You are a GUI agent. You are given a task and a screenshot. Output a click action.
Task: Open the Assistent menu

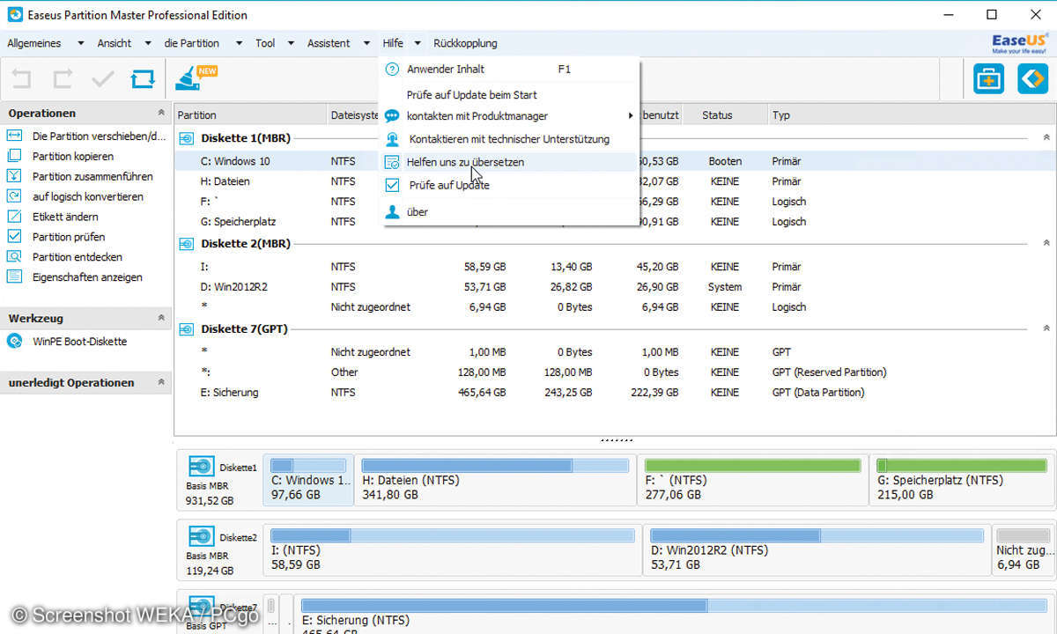[329, 43]
